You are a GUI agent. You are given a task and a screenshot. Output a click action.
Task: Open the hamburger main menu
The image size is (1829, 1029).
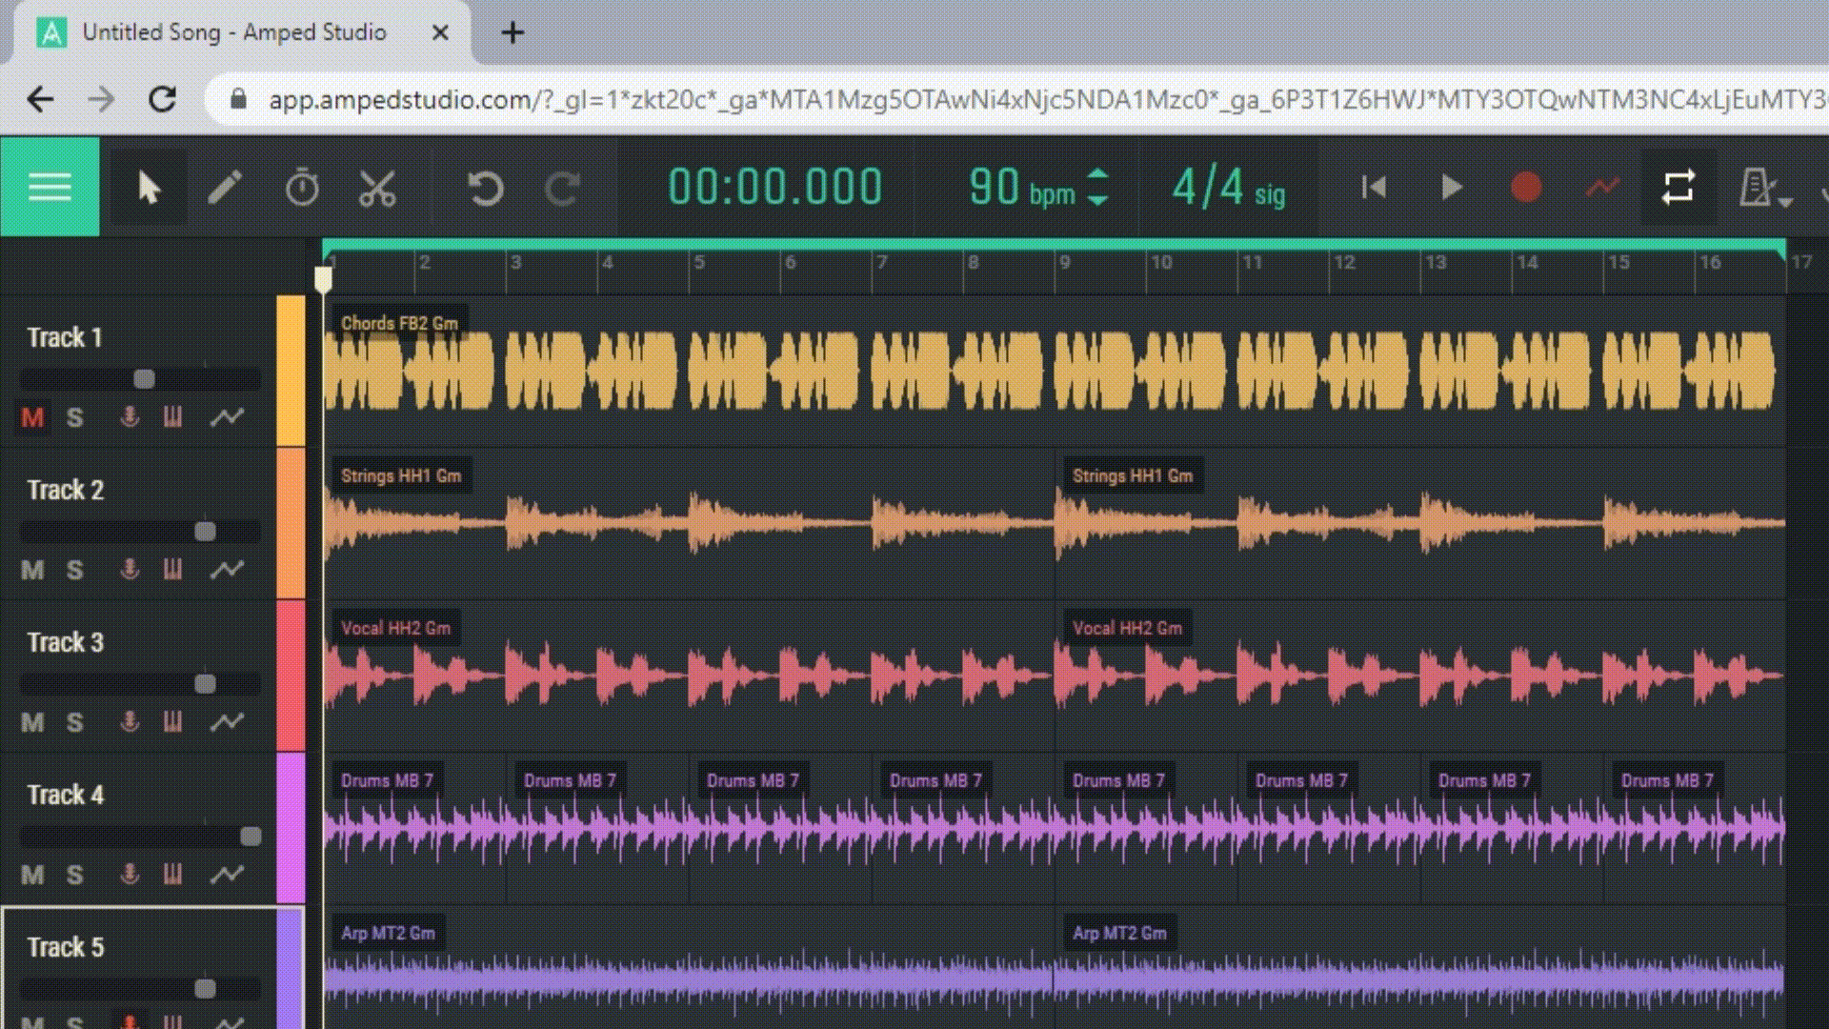point(50,187)
